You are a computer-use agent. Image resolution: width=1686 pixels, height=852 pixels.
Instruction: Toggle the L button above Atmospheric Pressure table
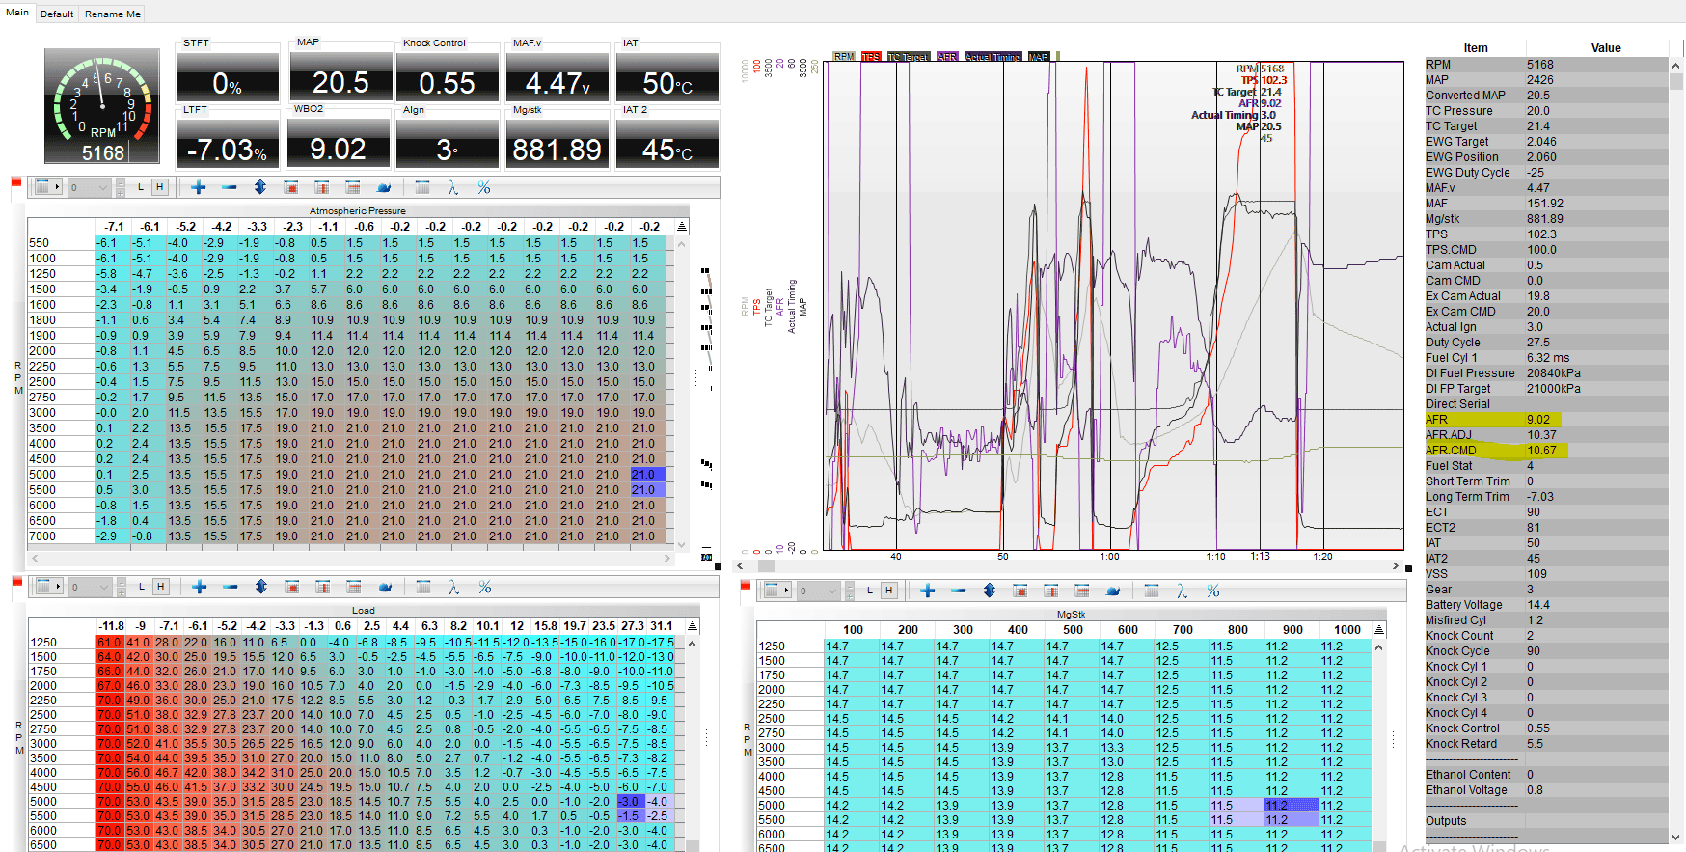[x=141, y=187]
